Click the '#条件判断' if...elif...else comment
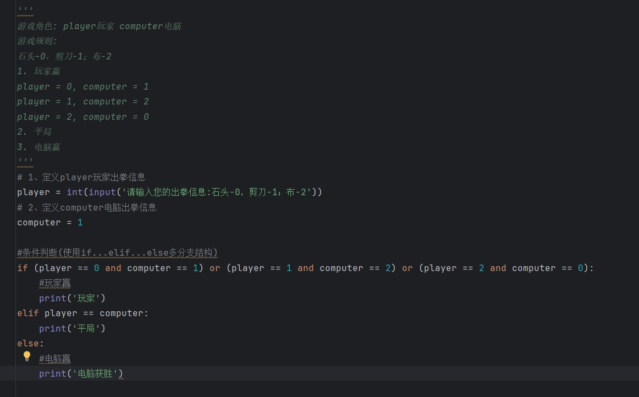This screenshot has width=639, height=397. pyautogui.click(x=117, y=253)
